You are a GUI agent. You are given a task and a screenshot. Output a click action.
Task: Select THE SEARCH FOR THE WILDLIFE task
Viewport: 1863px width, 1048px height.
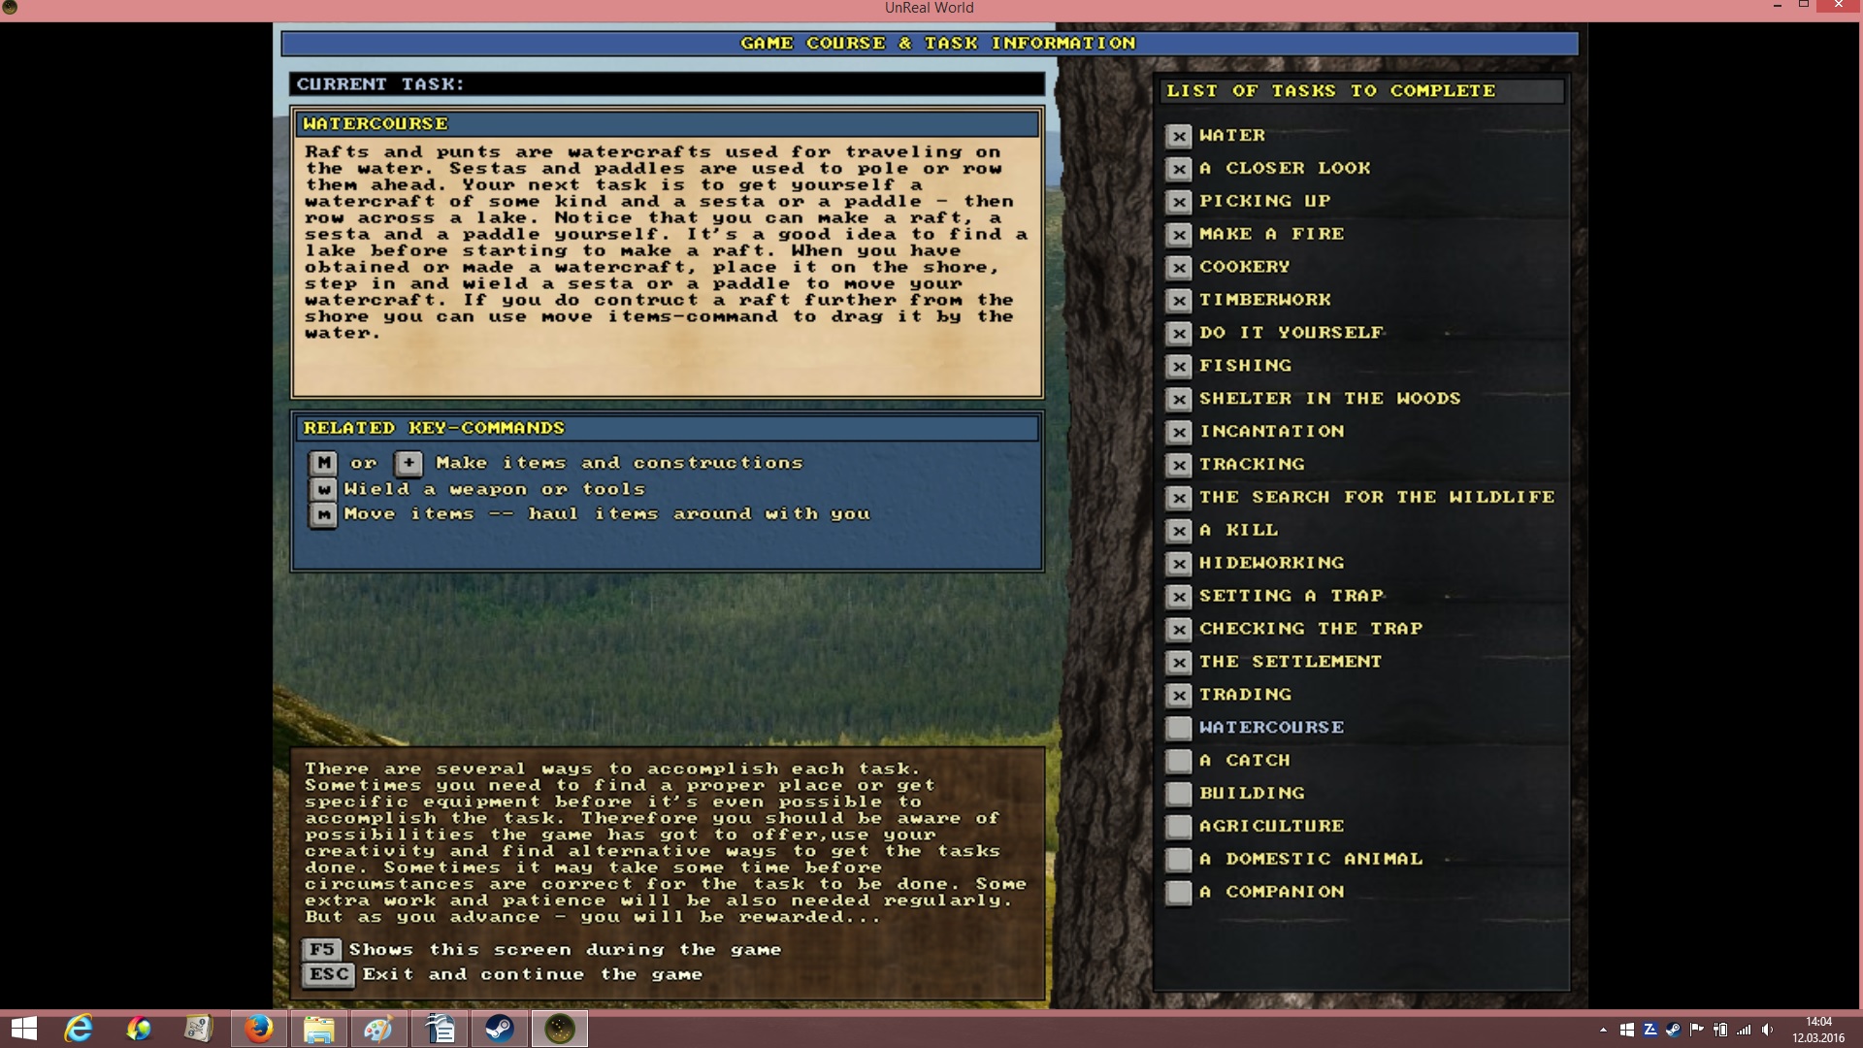coord(1377,498)
